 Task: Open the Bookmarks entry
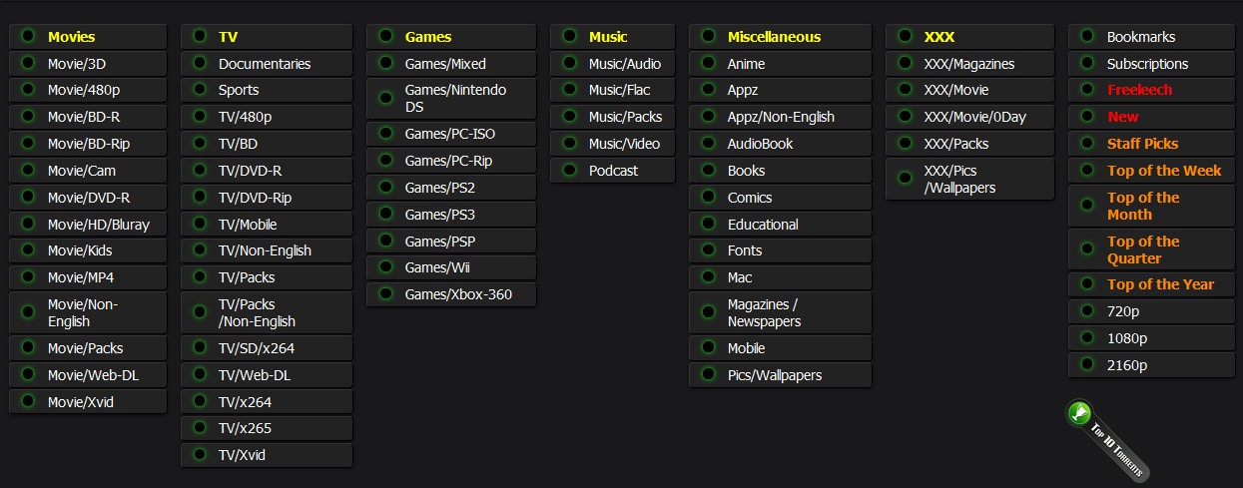click(x=1141, y=37)
